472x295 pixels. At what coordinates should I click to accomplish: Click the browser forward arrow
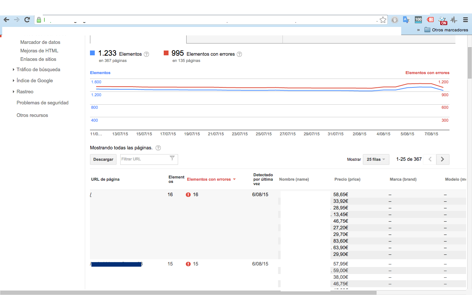coord(17,20)
